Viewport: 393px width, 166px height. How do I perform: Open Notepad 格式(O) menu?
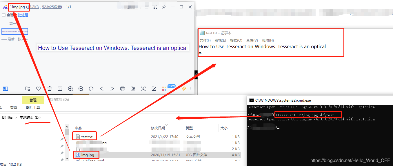pyautogui.click(x=236, y=40)
